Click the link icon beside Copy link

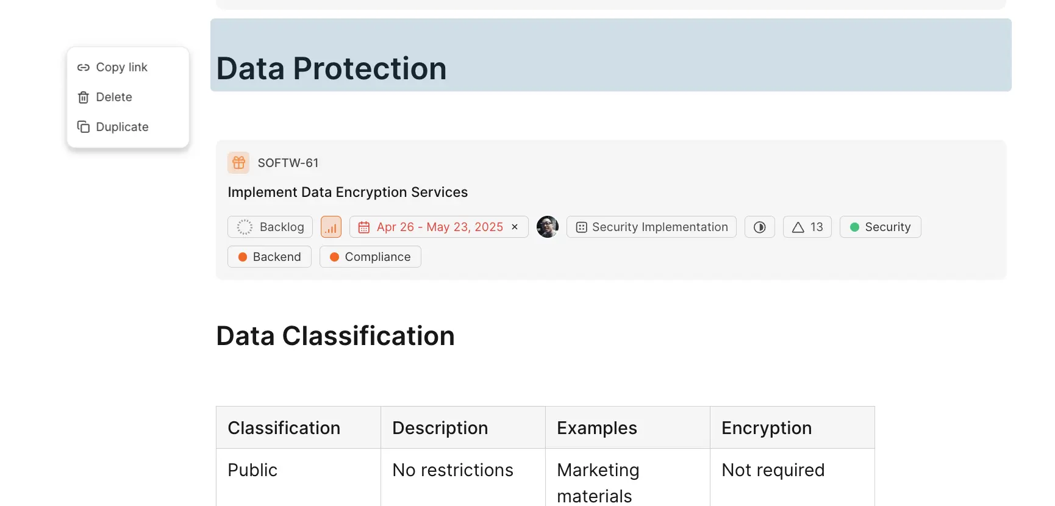[84, 68]
